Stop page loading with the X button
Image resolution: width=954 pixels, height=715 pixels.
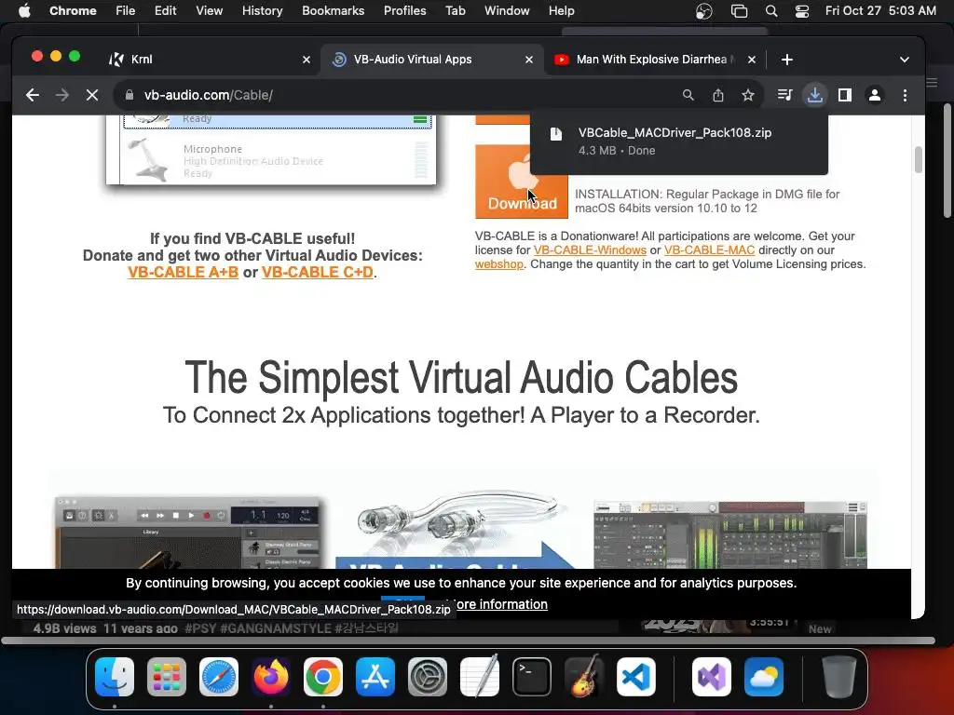coord(92,95)
